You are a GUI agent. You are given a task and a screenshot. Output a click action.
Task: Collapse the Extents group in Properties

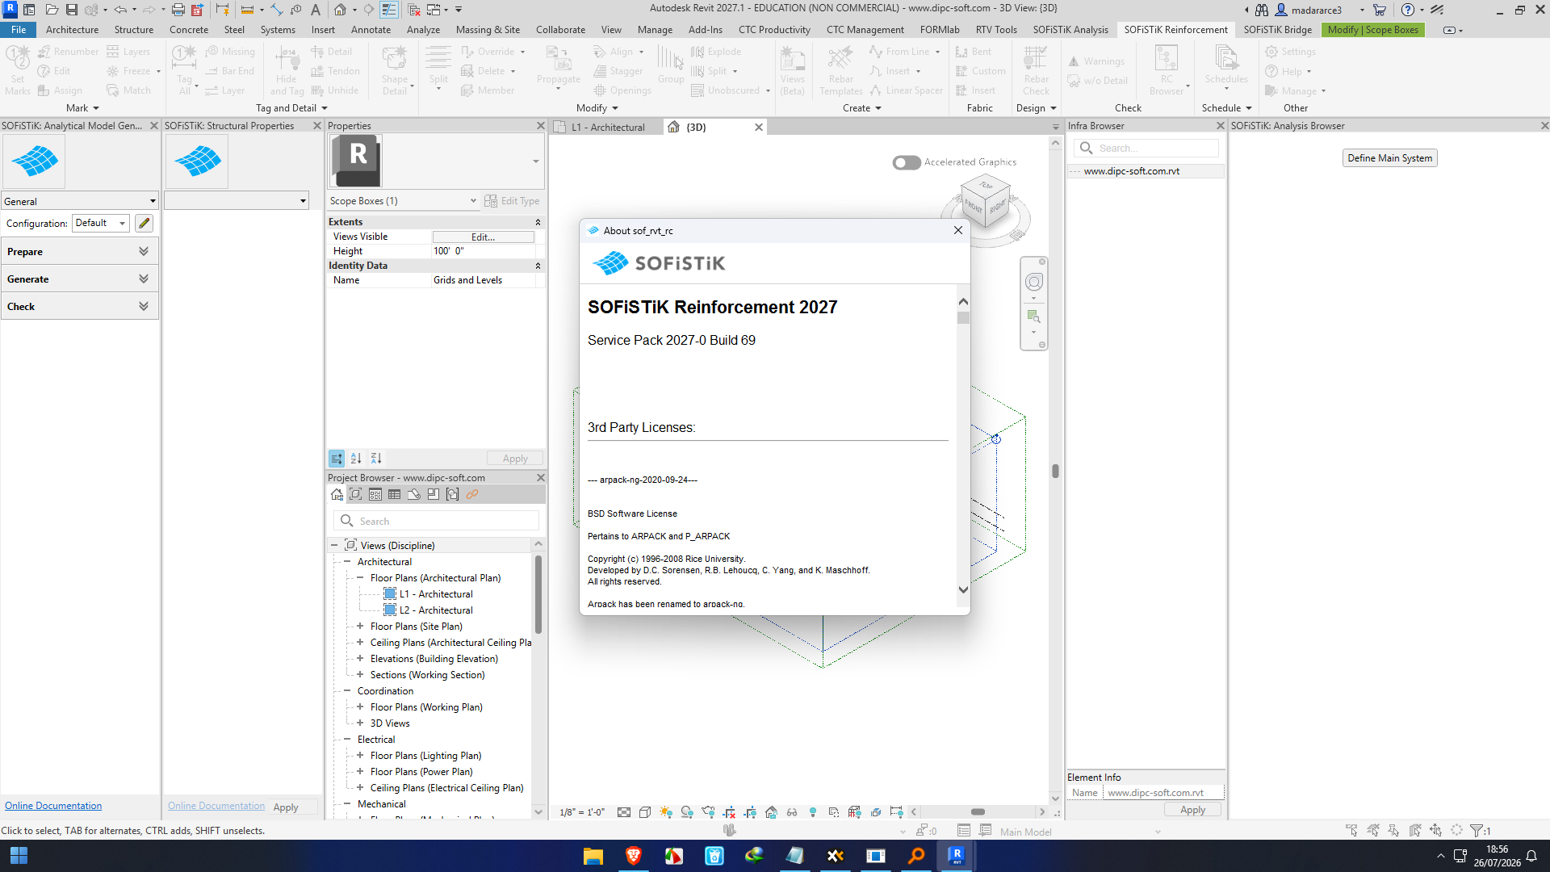(538, 222)
